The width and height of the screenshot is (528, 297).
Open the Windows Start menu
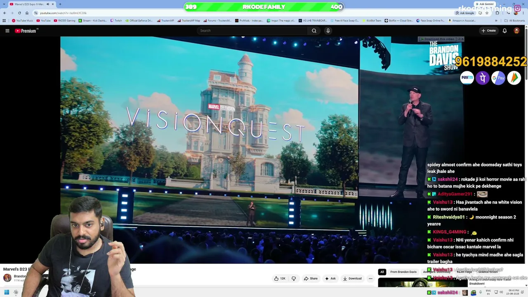click(7, 292)
